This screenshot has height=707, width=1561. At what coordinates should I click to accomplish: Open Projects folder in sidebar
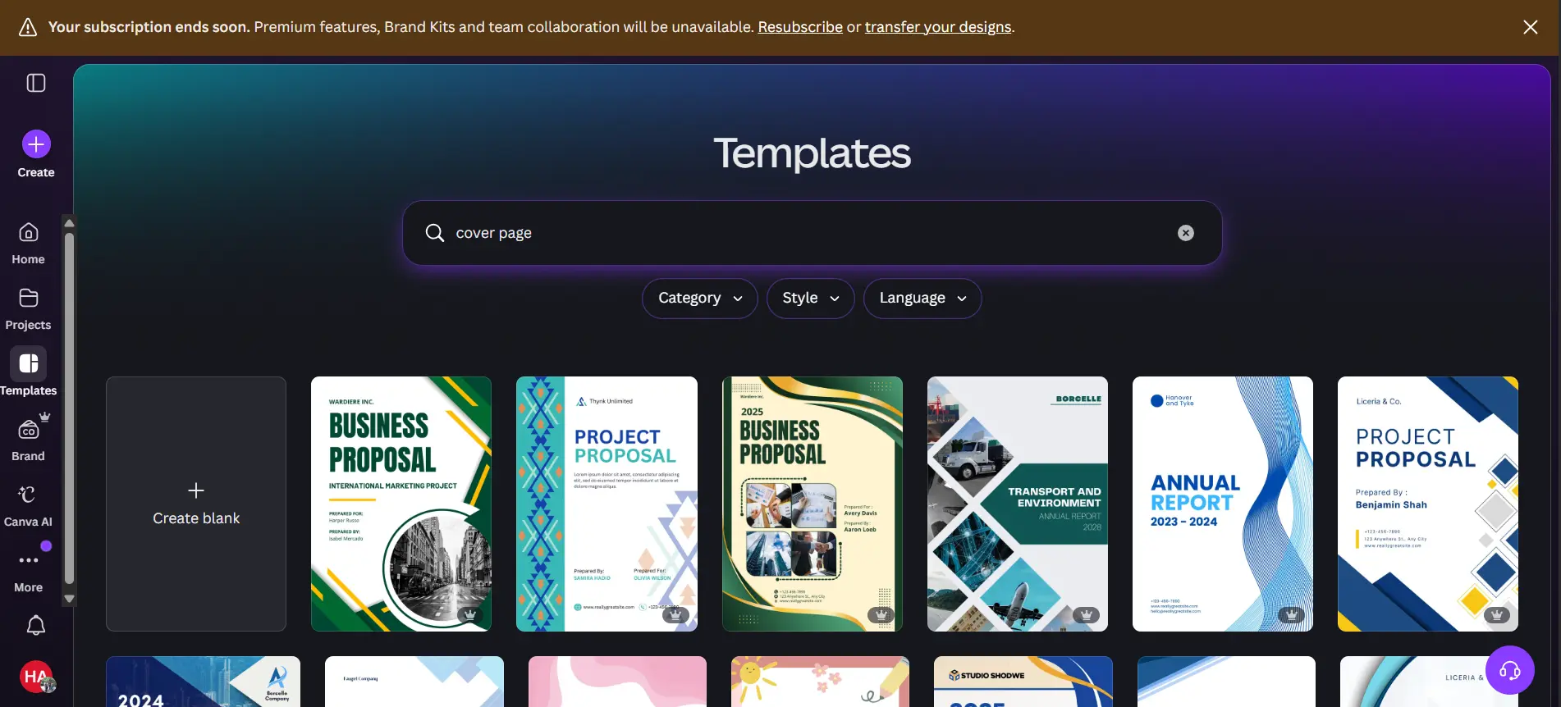pyautogui.click(x=28, y=309)
